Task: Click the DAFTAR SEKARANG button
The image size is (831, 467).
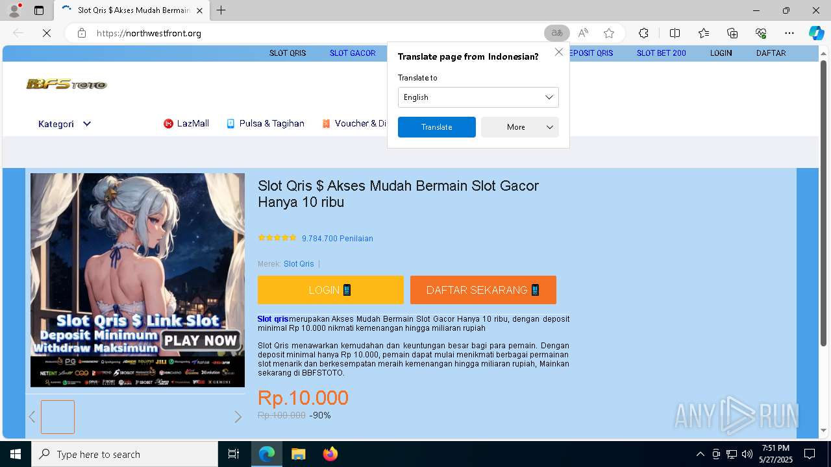Action: tap(483, 290)
